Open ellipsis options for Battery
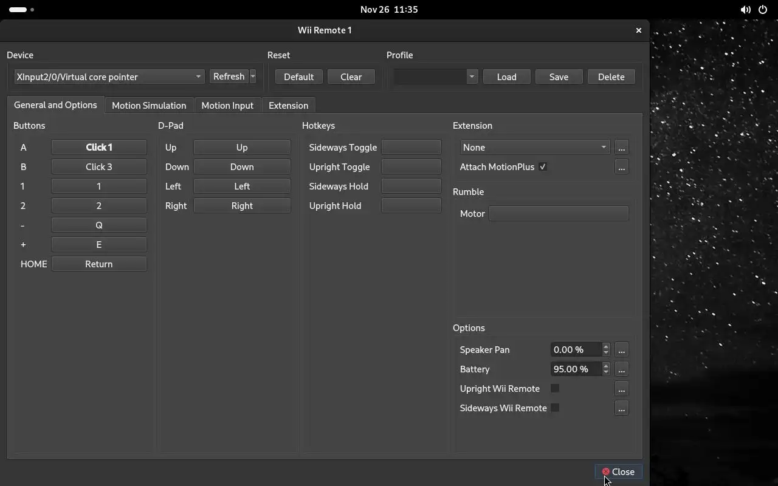Screen dimensions: 778x486 (621, 369)
